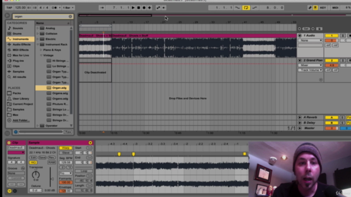This screenshot has width=351, height=197.
Task: Toggle browser preview headphone icon
Action: click(16, 132)
